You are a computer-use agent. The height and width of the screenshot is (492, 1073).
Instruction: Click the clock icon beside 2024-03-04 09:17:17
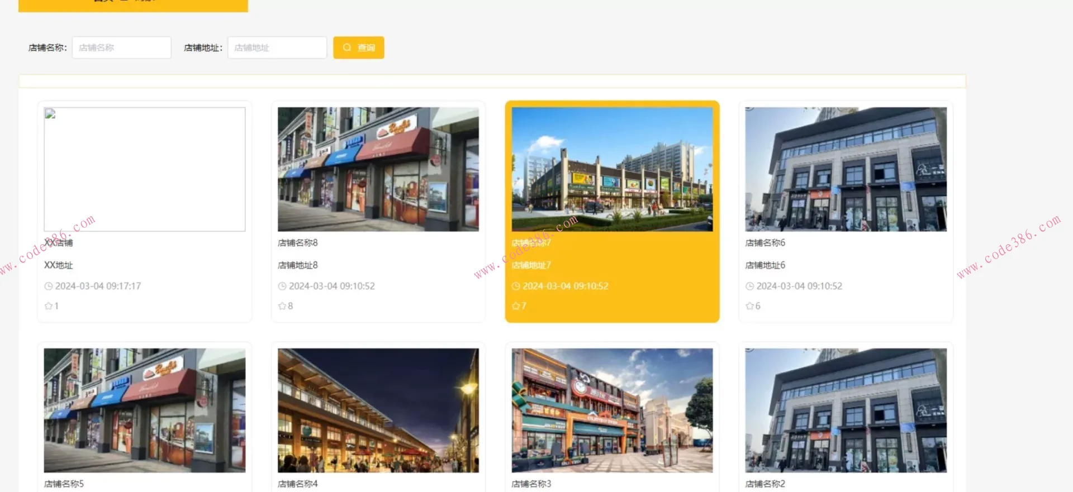(49, 286)
